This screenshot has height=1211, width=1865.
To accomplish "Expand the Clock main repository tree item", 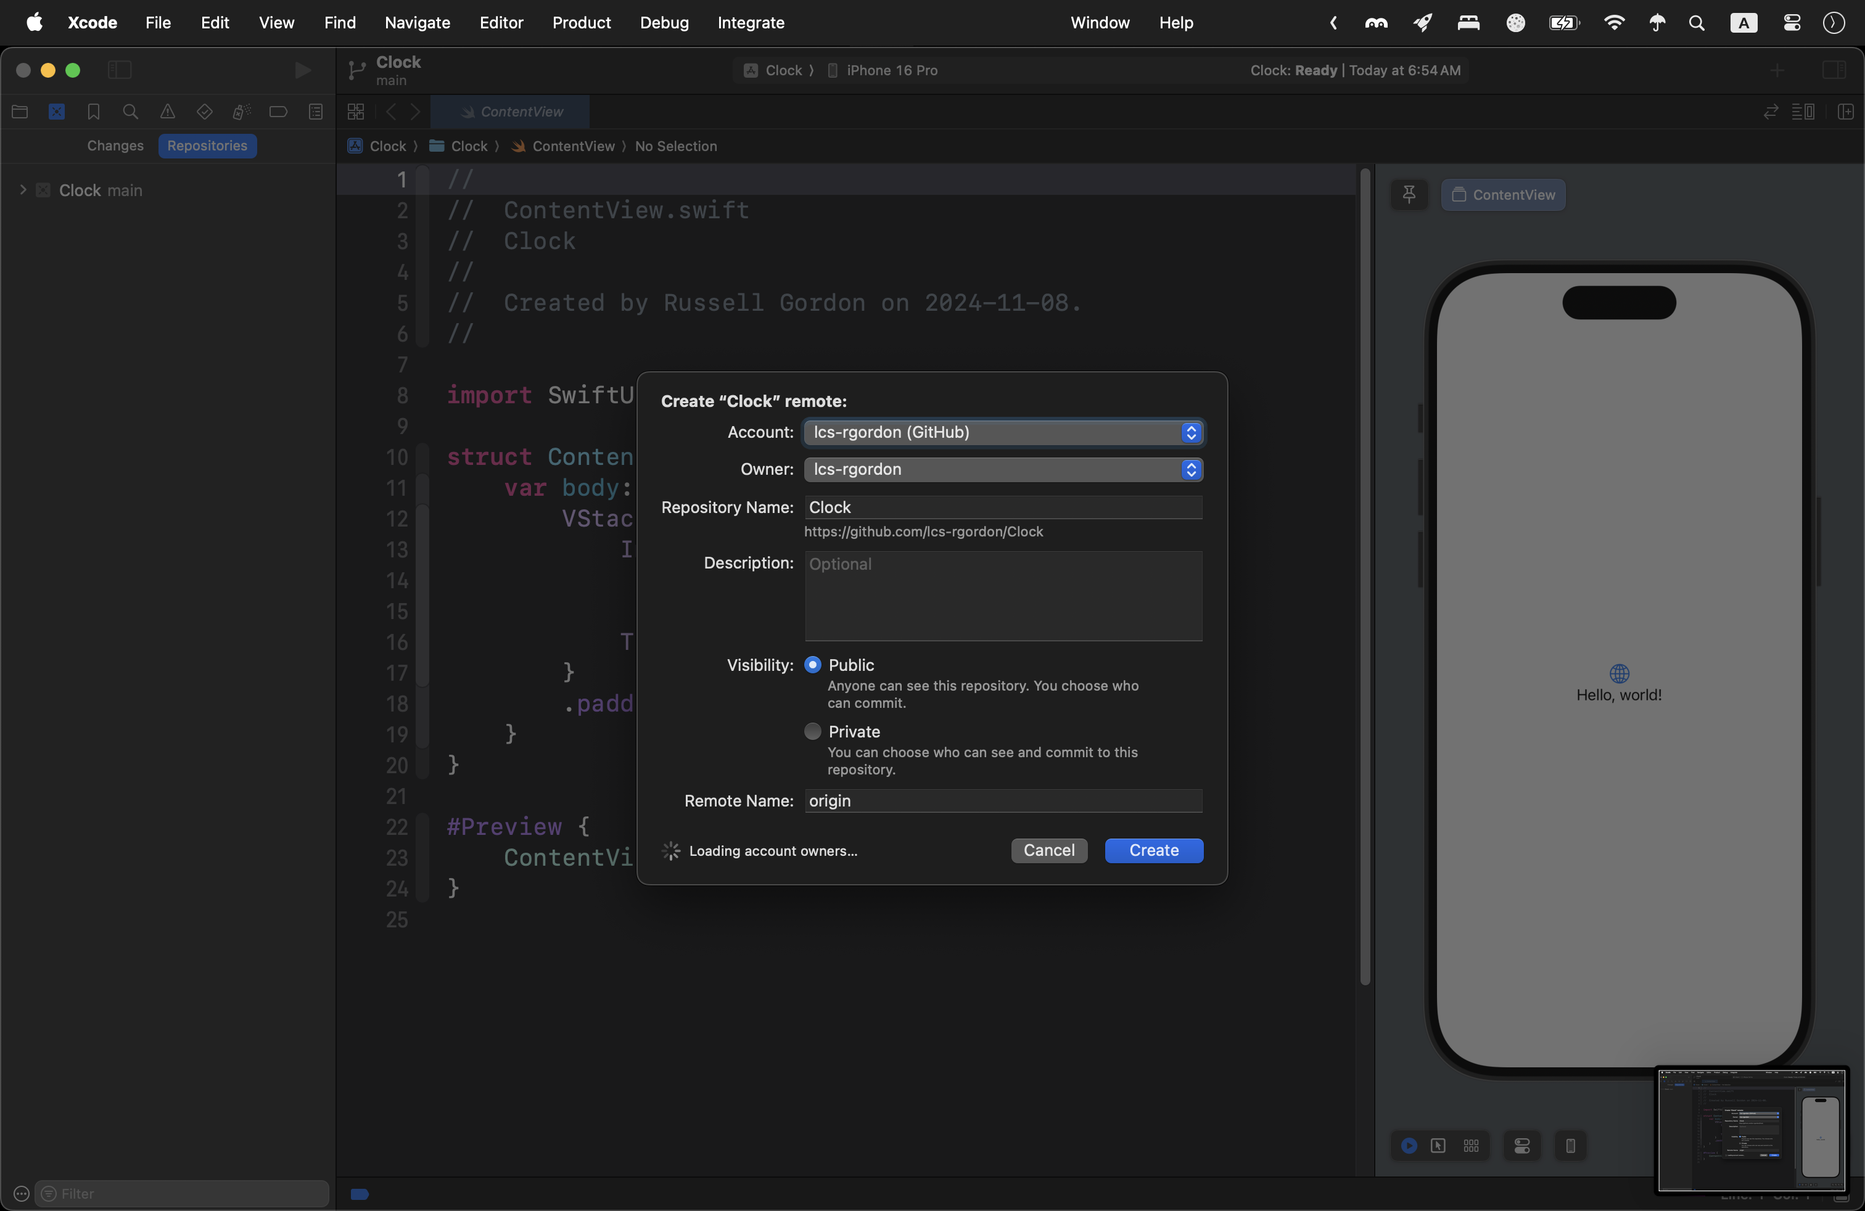I will pyautogui.click(x=23, y=191).
